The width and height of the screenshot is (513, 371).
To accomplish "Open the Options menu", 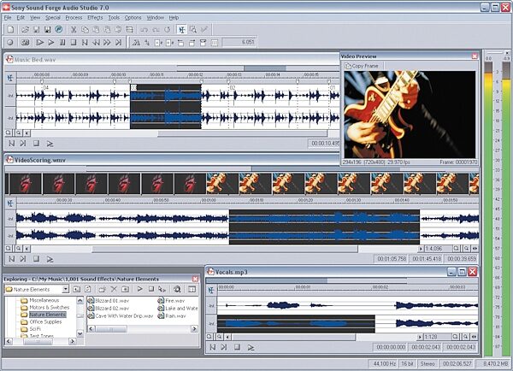I will pos(133,18).
